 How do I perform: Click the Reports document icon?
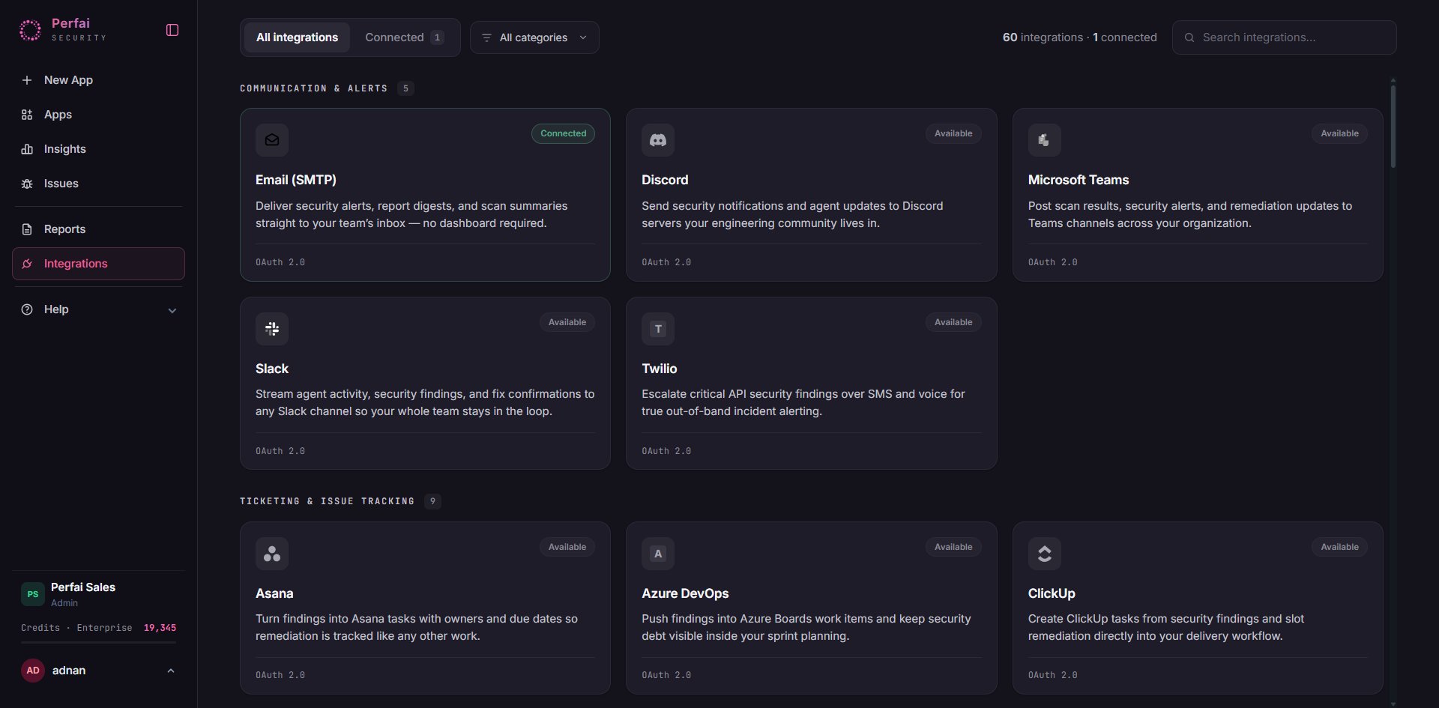click(x=27, y=229)
